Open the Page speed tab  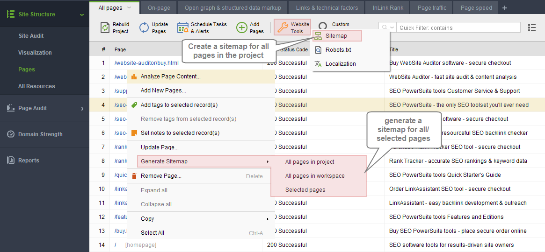(476, 7)
